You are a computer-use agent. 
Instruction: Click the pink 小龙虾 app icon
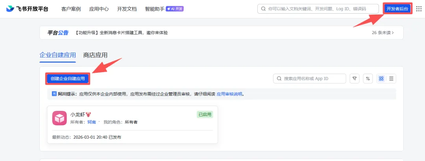tap(59, 118)
